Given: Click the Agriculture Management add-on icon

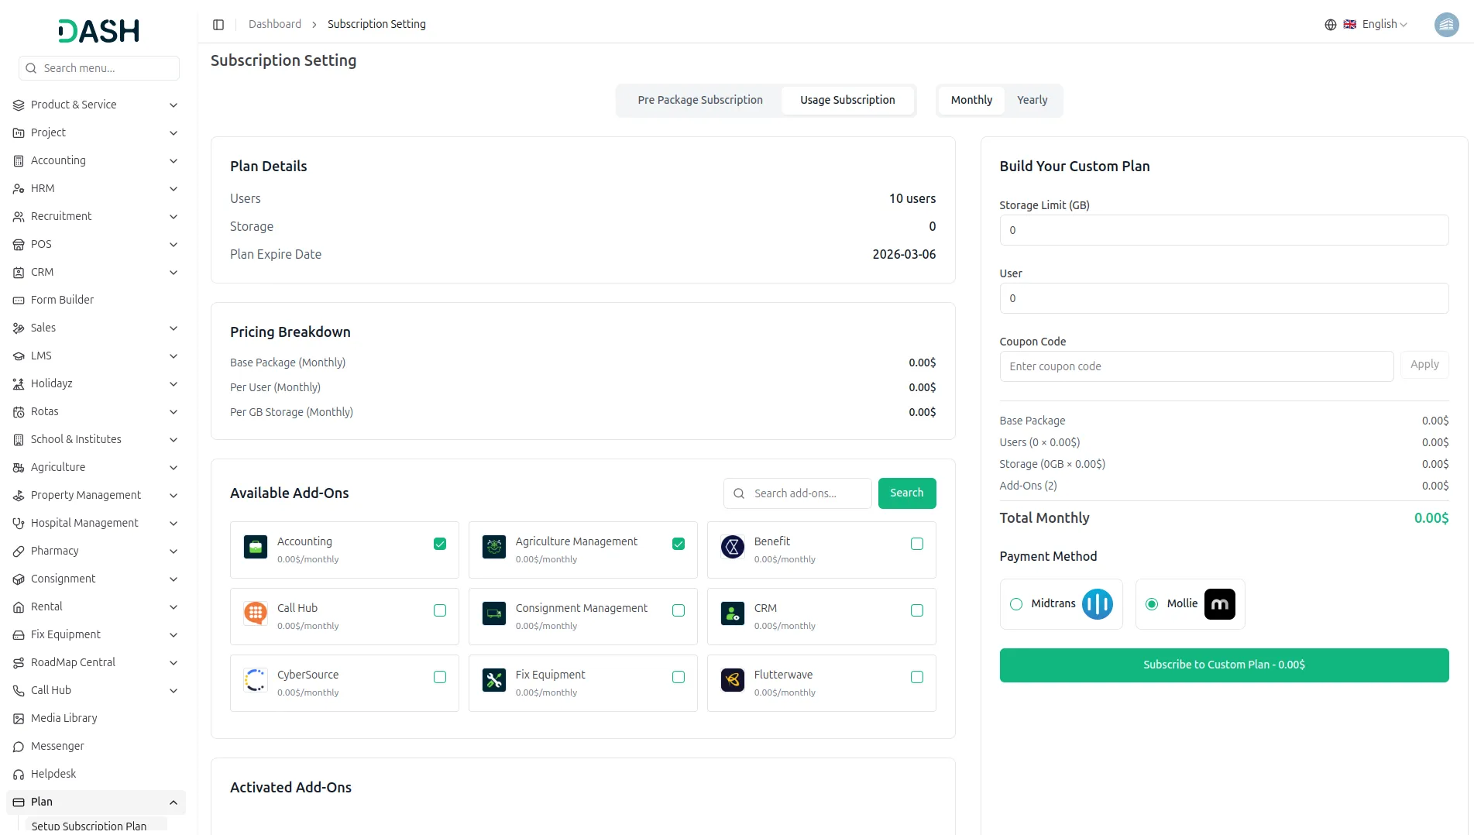Looking at the screenshot, I should click(x=494, y=547).
